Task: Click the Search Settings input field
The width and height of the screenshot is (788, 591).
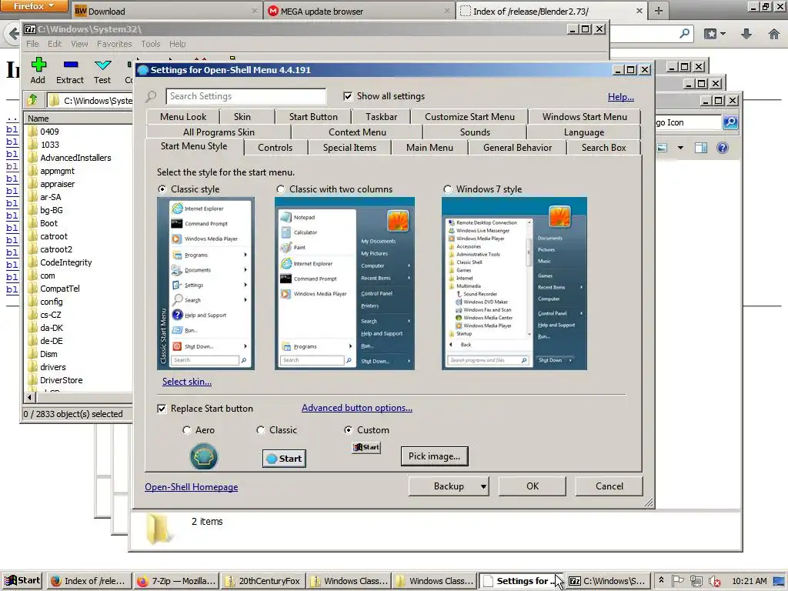Action: 245,96
